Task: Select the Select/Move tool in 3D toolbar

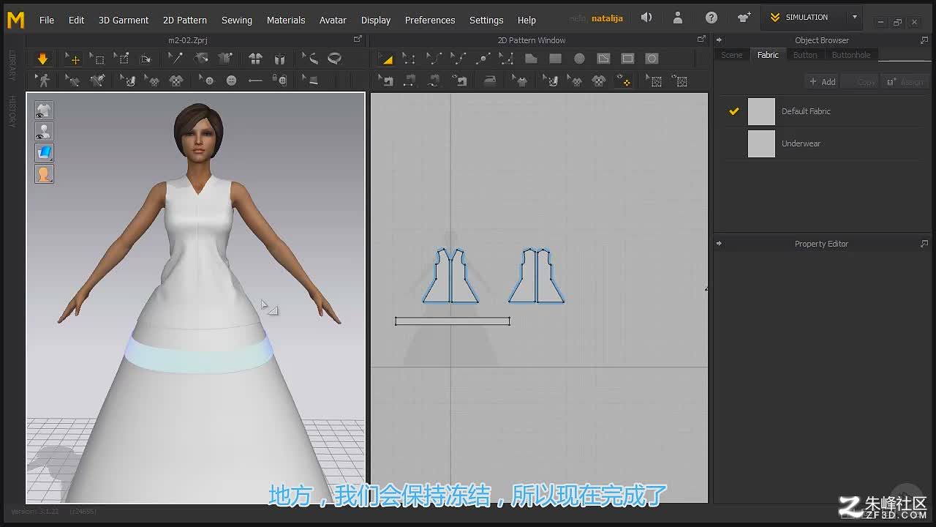Action: pyautogui.click(x=72, y=59)
